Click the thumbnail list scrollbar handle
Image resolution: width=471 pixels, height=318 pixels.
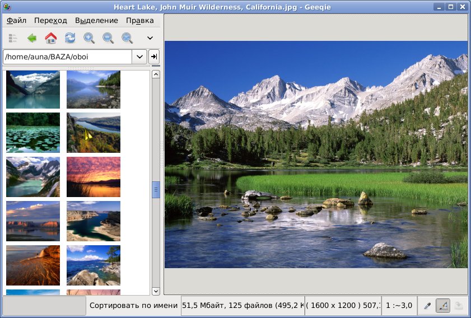click(156, 189)
